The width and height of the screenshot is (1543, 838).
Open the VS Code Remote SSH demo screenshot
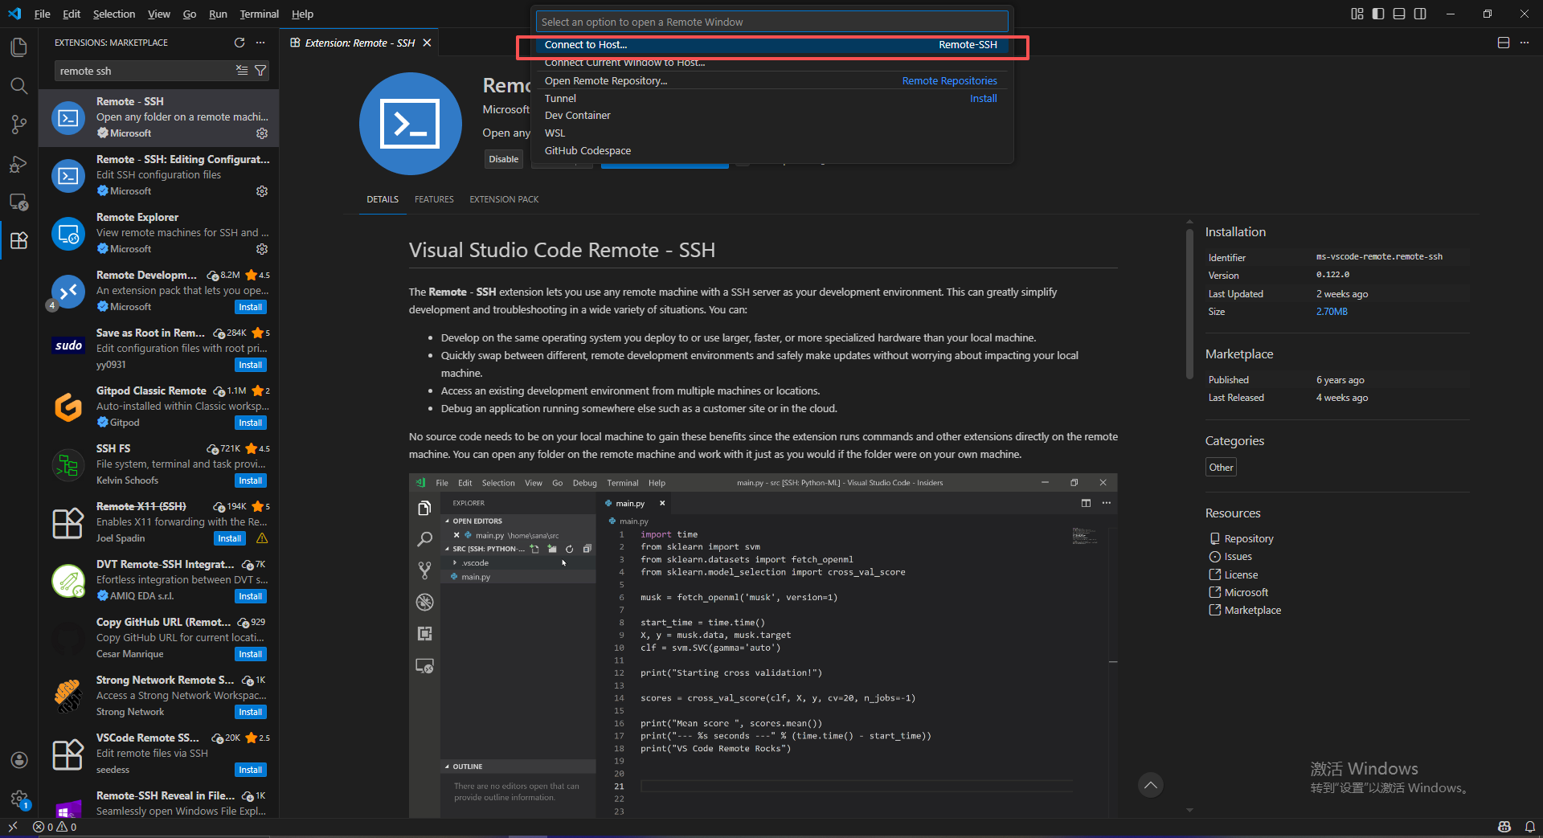tap(763, 646)
